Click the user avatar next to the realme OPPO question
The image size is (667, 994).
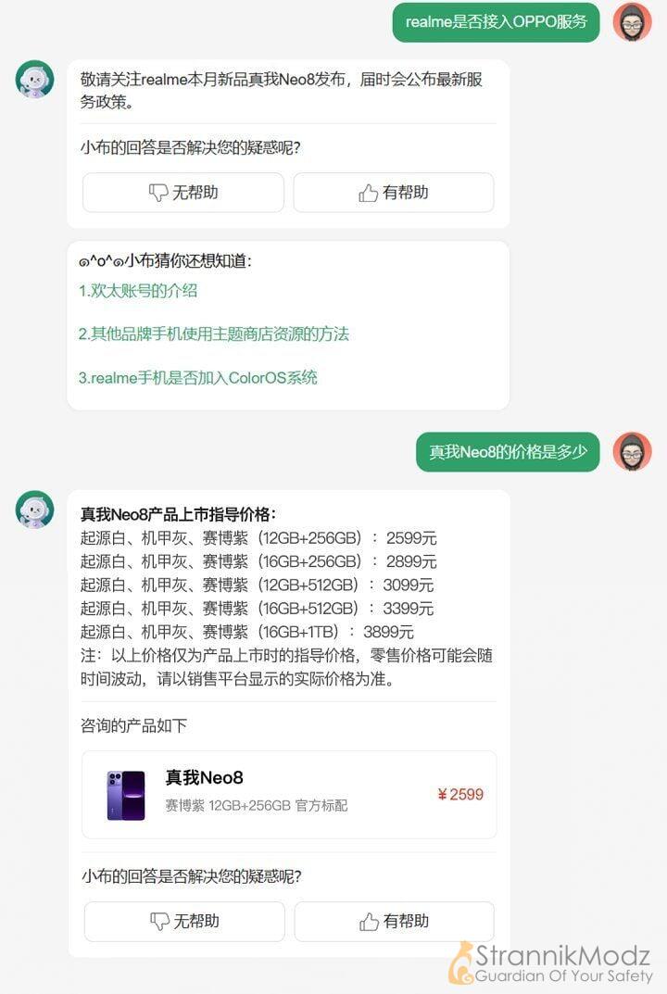pyautogui.click(x=632, y=21)
